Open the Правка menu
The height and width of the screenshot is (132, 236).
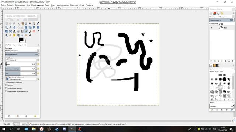[10, 5]
